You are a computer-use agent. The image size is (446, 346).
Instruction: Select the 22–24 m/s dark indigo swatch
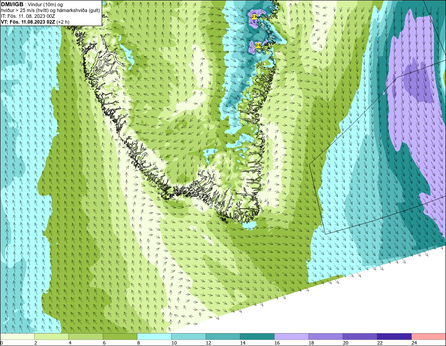394,337
